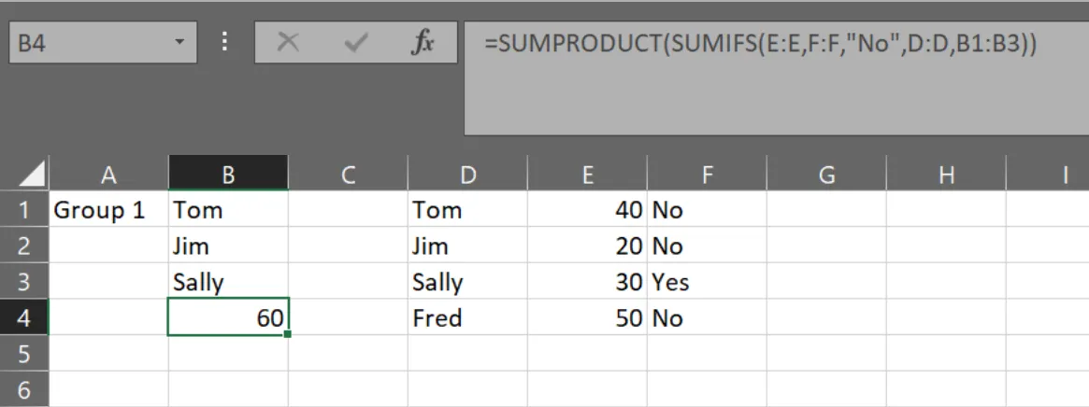The width and height of the screenshot is (1089, 407).
Task: Click the Insert Function fx icon
Action: 423,43
